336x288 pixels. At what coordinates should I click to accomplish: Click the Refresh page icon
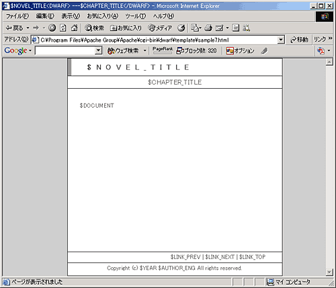coord(63,28)
